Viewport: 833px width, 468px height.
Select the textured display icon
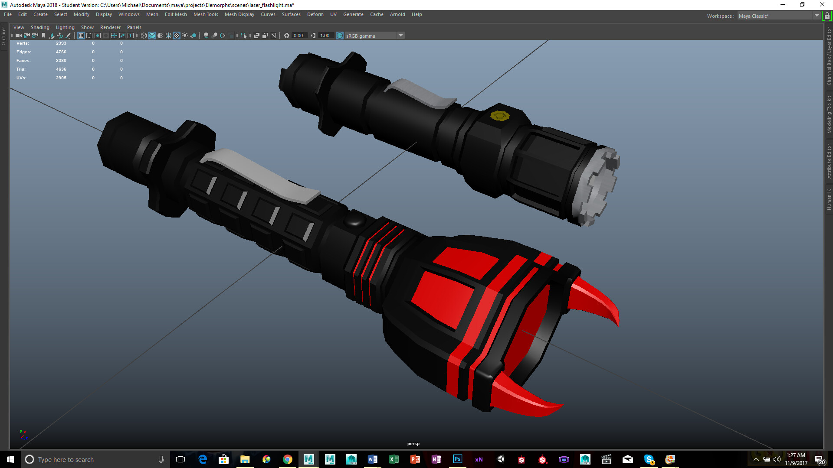coord(176,36)
